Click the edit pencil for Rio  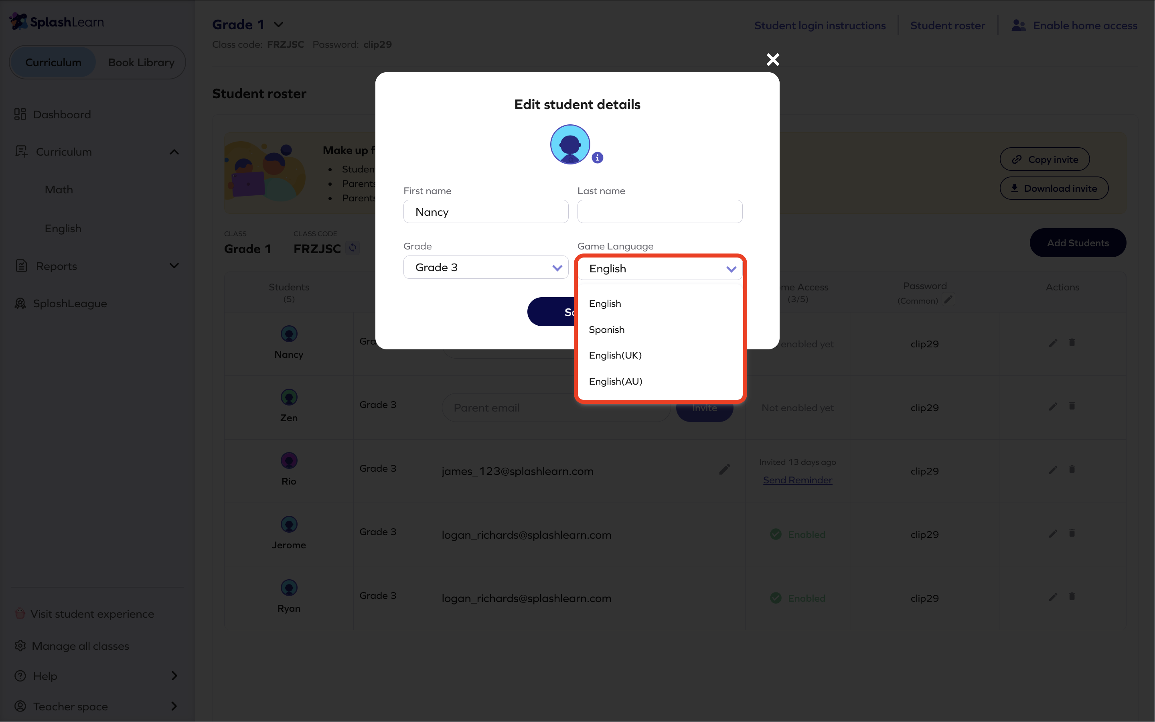[1053, 471]
